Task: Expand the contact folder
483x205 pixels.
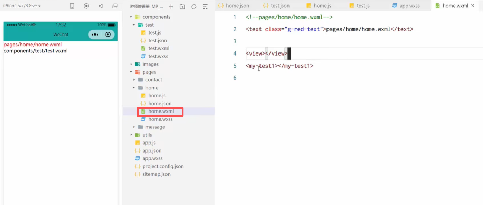Action: coord(134,80)
